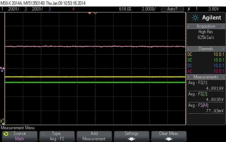Toggle channel 3 indicator in top bar
The height and width of the screenshot is (142, 226).
click(x=50, y=9)
